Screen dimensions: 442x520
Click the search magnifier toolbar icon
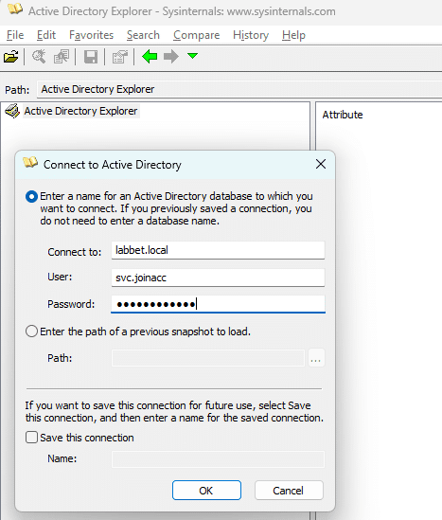39,57
